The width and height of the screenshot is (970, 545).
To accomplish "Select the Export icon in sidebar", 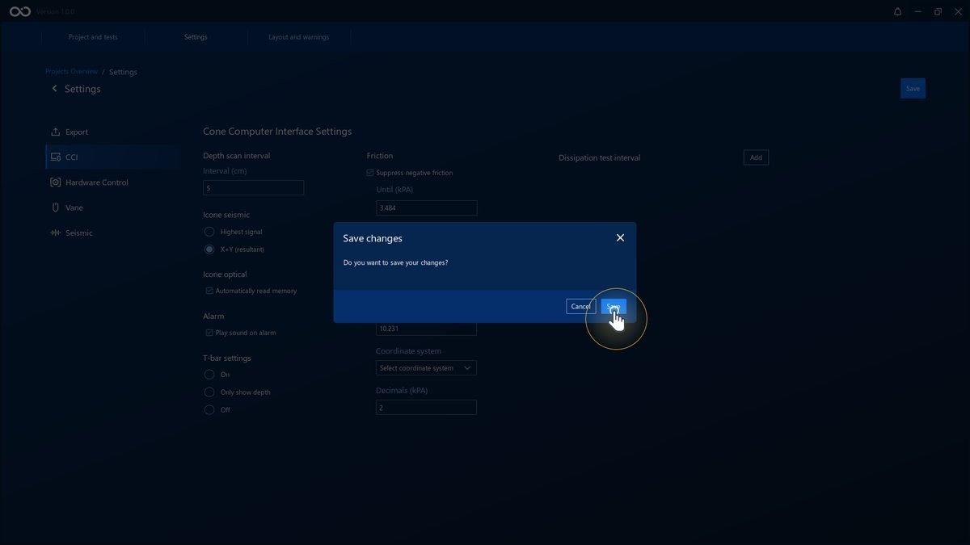I will (56, 132).
